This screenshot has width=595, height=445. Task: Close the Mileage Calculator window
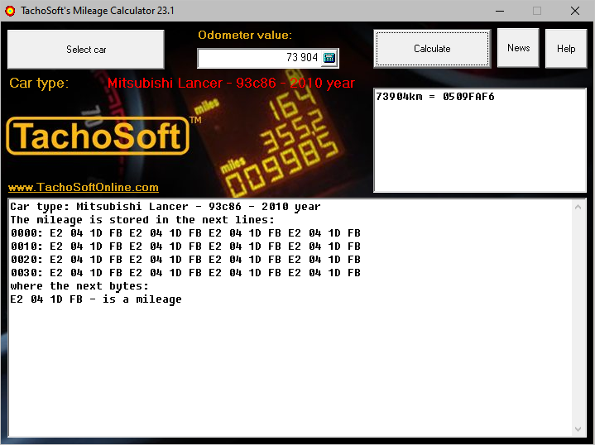click(x=575, y=11)
